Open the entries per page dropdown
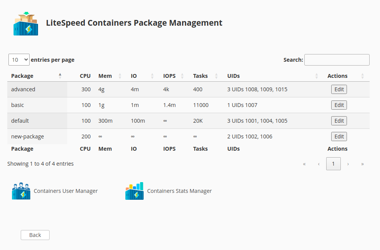This screenshot has width=380, height=250. (19, 59)
